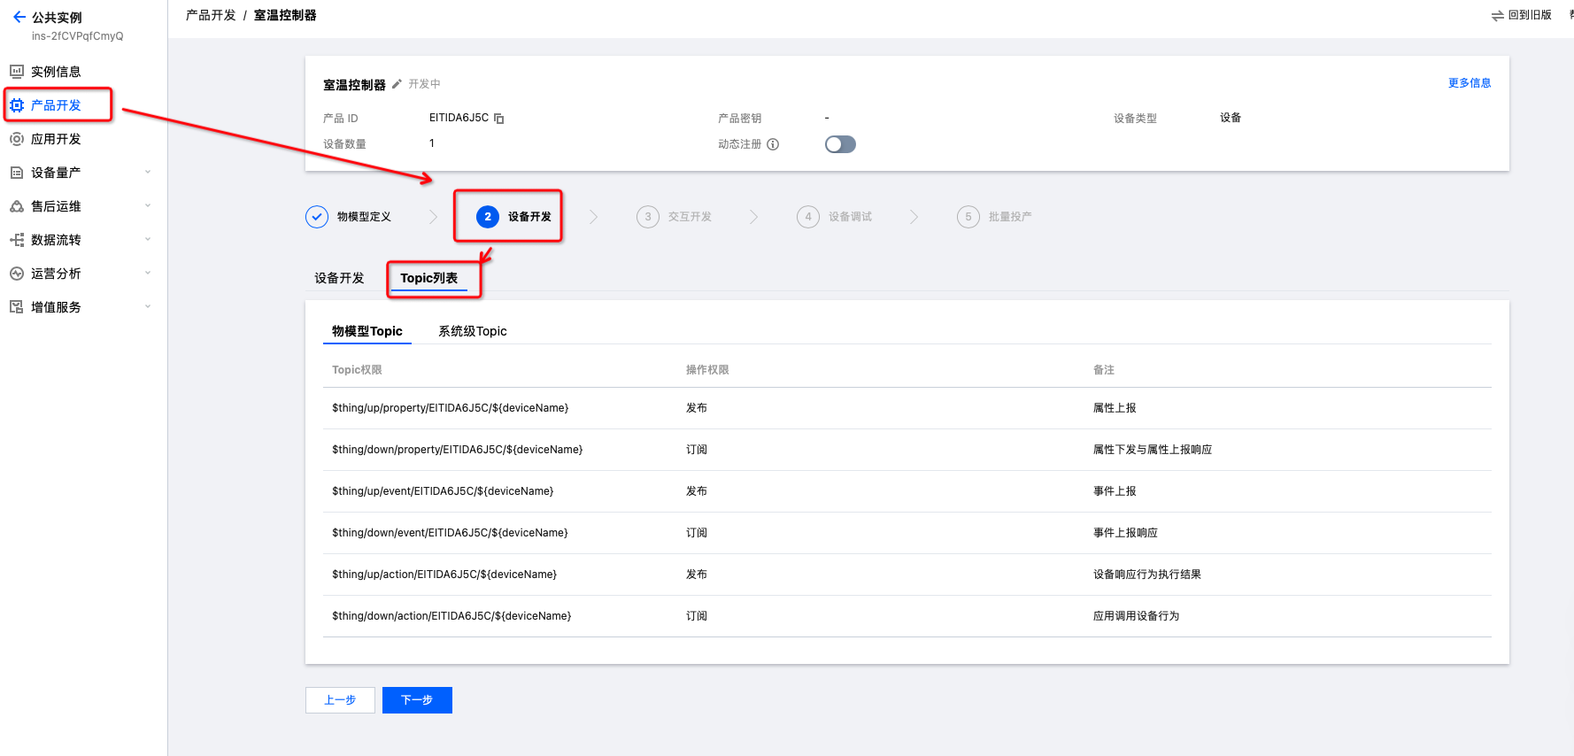Click the info icon next to 动态注册
1574x756 pixels.
tap(773, 144)
